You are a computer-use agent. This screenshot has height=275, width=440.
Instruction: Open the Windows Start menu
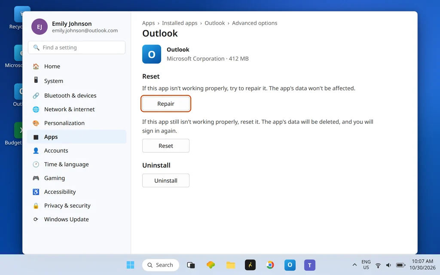coord(131,265)
